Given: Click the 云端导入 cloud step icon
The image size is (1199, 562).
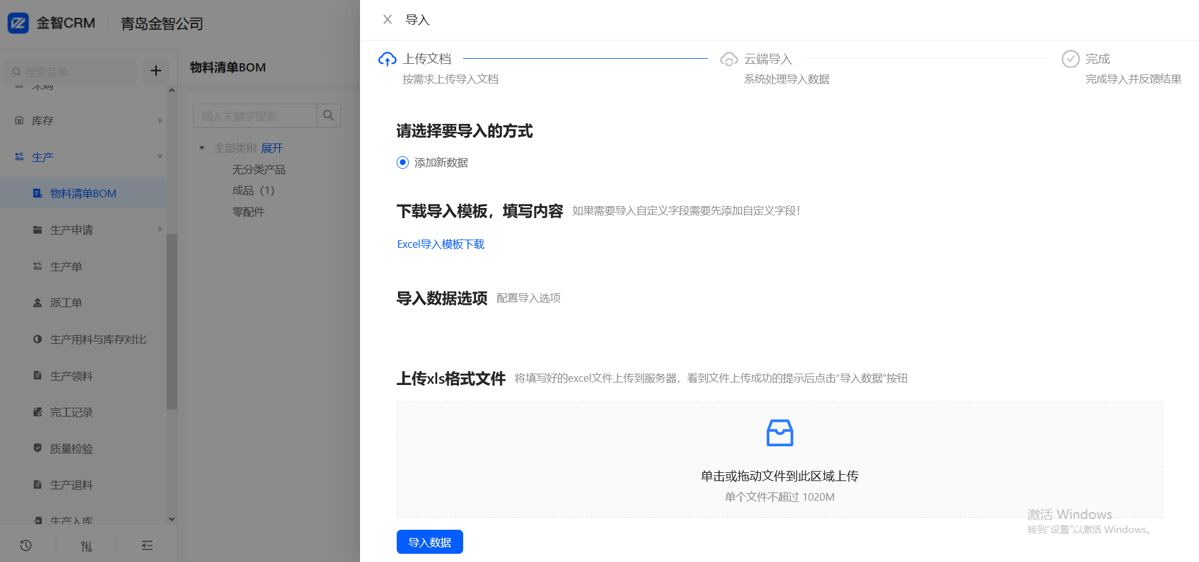Looking at the screenshot, I should coord(729,59).
